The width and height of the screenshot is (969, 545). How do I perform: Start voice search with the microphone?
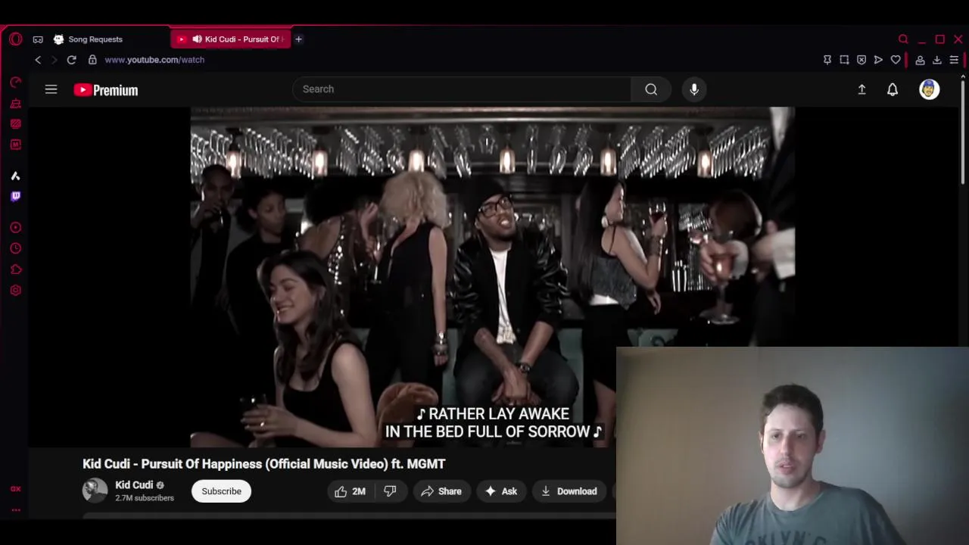(694, 89)
